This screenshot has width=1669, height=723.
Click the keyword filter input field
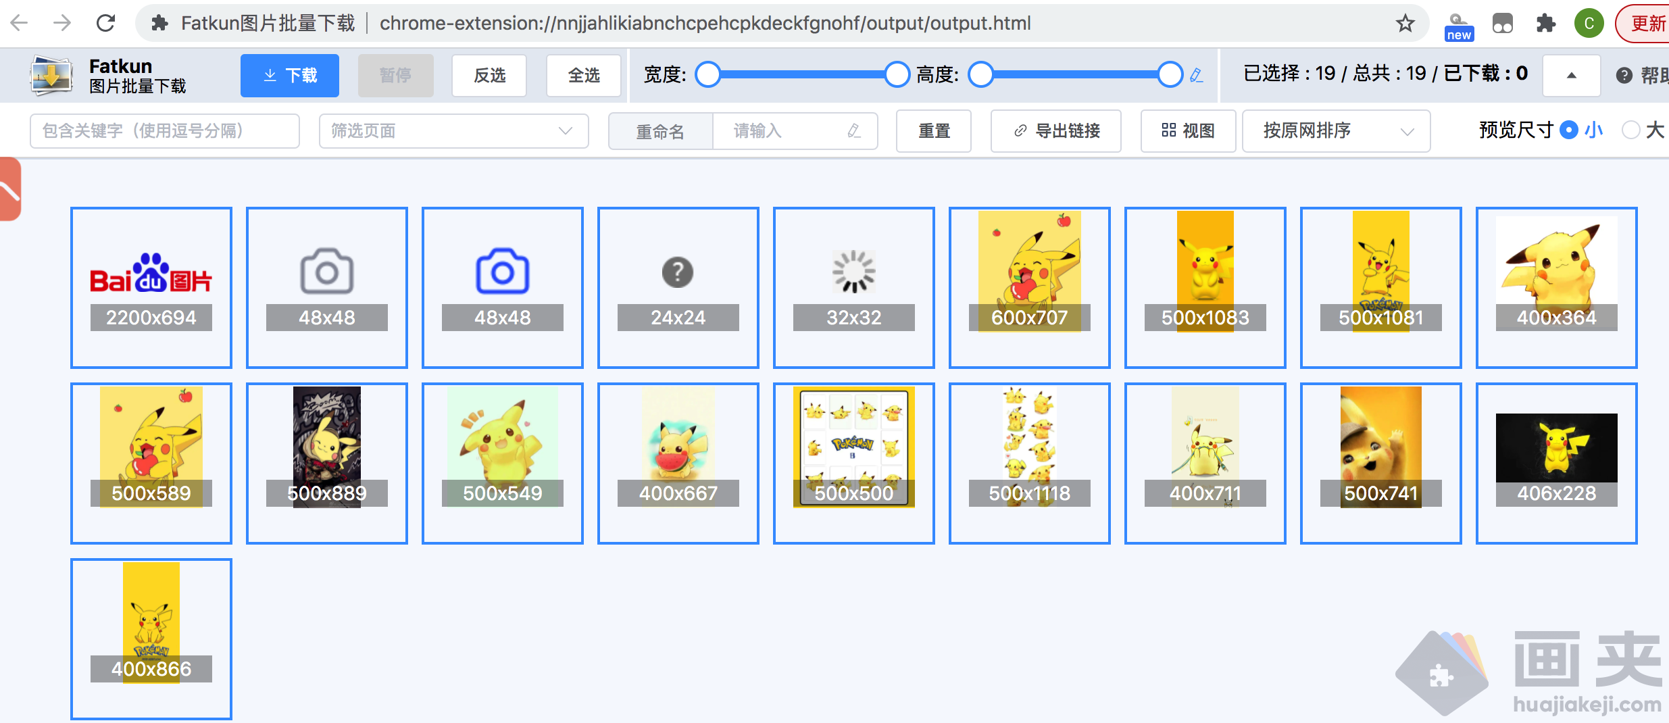coord(164,131)
